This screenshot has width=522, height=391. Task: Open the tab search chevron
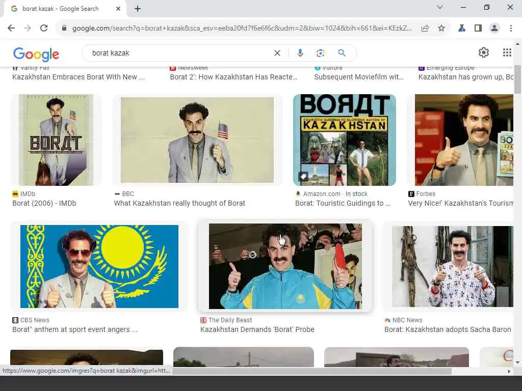[440, 7]
